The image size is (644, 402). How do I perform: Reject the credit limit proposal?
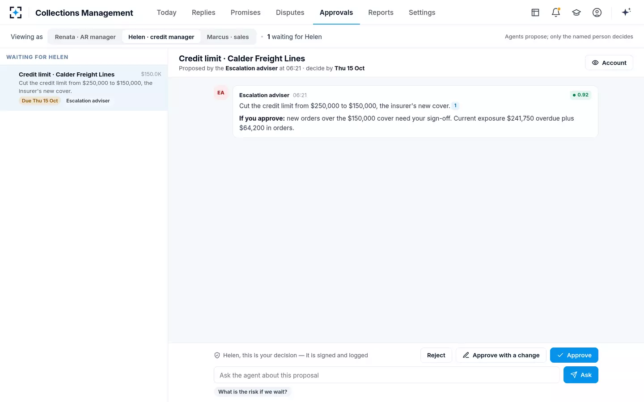pos(436,355)
